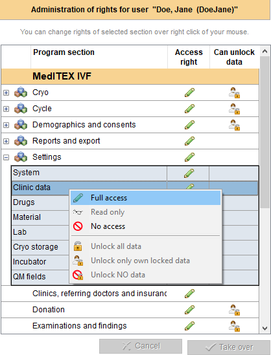This screenshot has height=355, width=271.
Task: Click the scrollbar down arrow
Action: tap(265, 328)
